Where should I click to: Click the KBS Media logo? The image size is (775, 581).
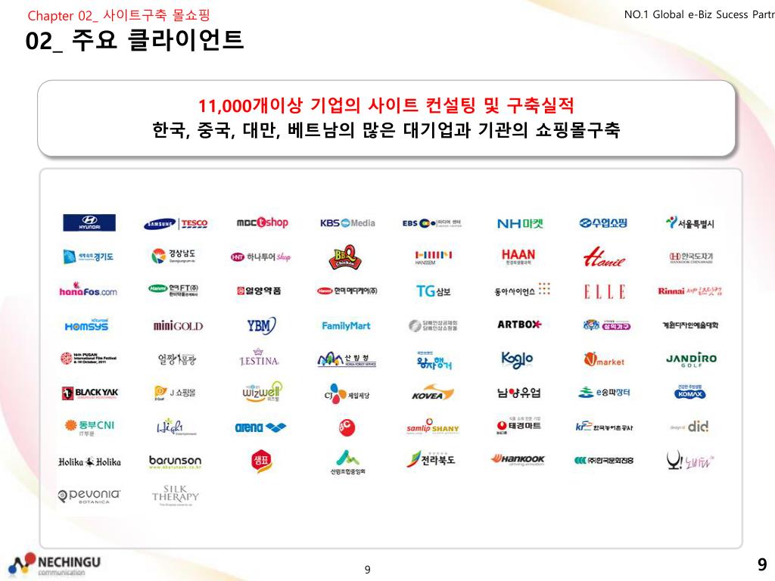tap(347, 223)
